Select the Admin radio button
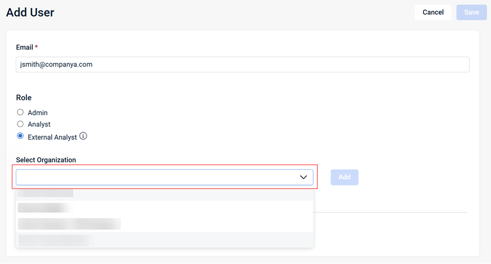491x264 pixels. coord(20,112)
